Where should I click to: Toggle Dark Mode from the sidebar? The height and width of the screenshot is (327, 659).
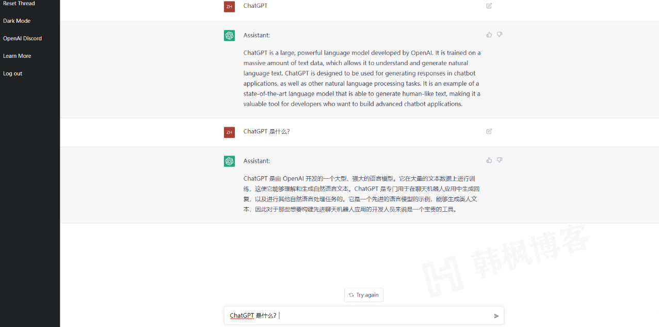click(x=16, y=21)
